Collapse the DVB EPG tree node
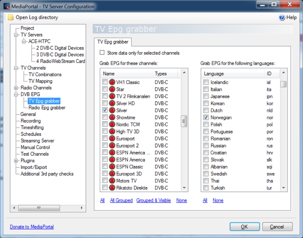The image size is (303, 238). [x=16, y=95]
